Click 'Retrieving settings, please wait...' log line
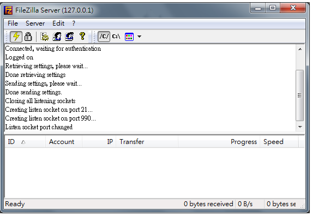This screenshot has height=216, width=324. coord(46,66)
